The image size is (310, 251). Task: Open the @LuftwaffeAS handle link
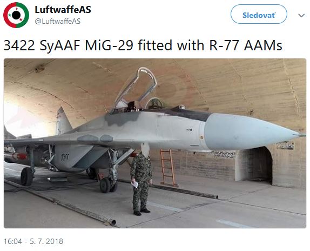pos(58,22)
